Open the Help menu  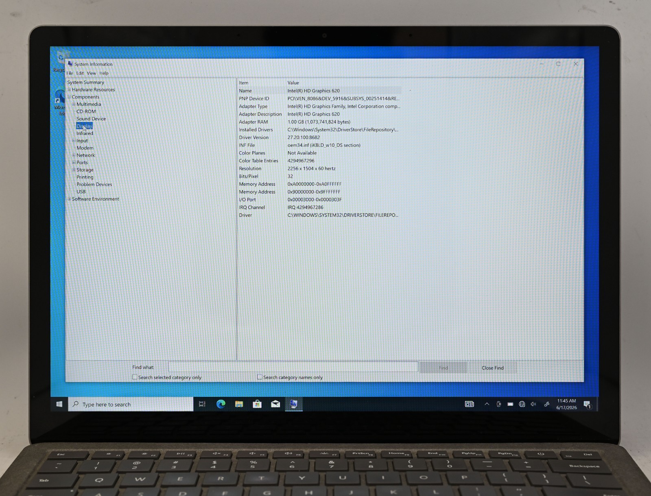tap(104, 73)
